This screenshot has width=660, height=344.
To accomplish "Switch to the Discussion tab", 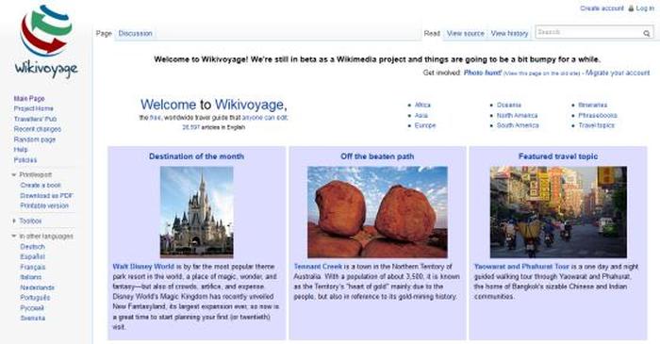I will coord(135,33).
